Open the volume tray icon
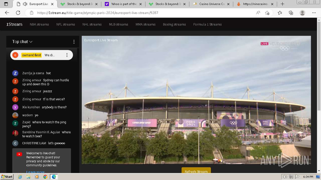This screenshot has height=180, width=321. (x=285, y=177)
